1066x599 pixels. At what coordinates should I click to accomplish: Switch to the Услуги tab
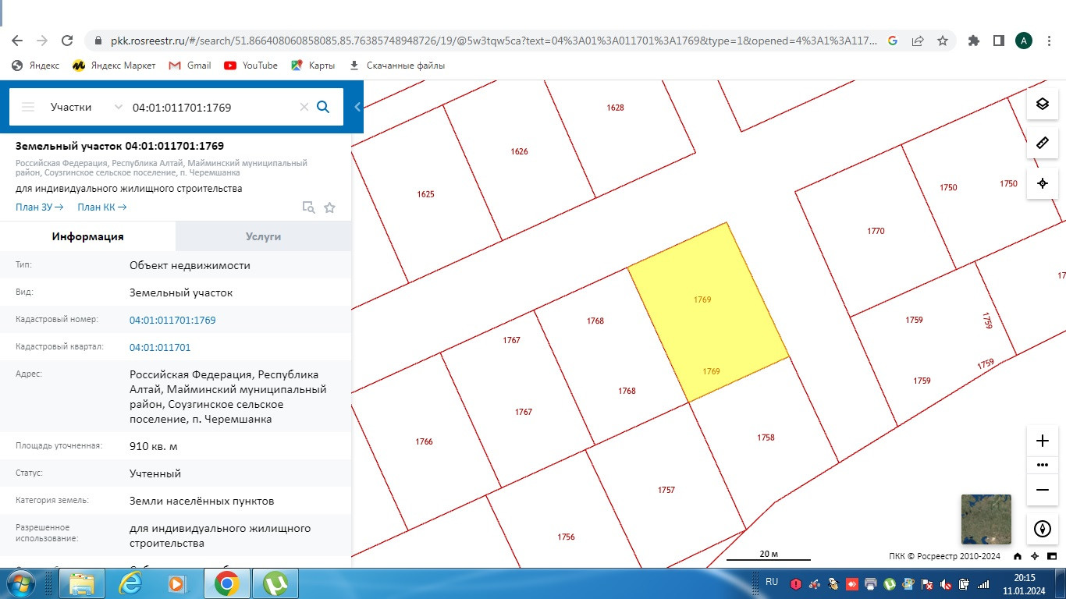[264, 236]
